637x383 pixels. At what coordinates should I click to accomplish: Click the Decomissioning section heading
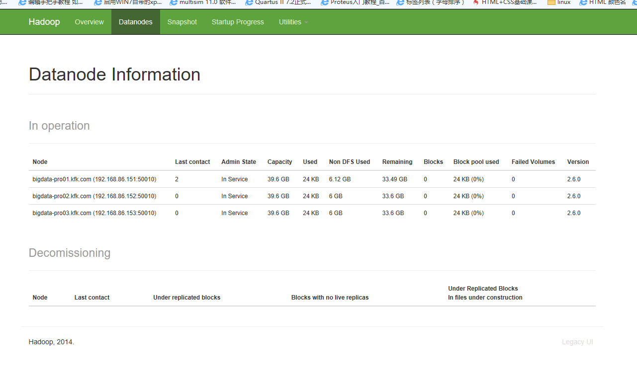70,253
